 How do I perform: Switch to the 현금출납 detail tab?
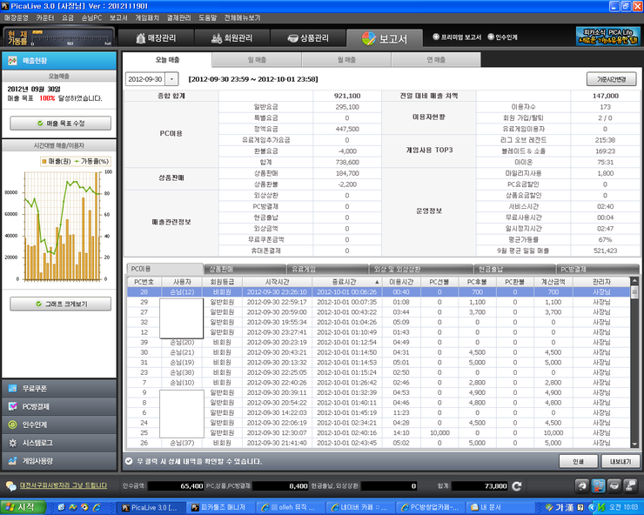(514, 270)
